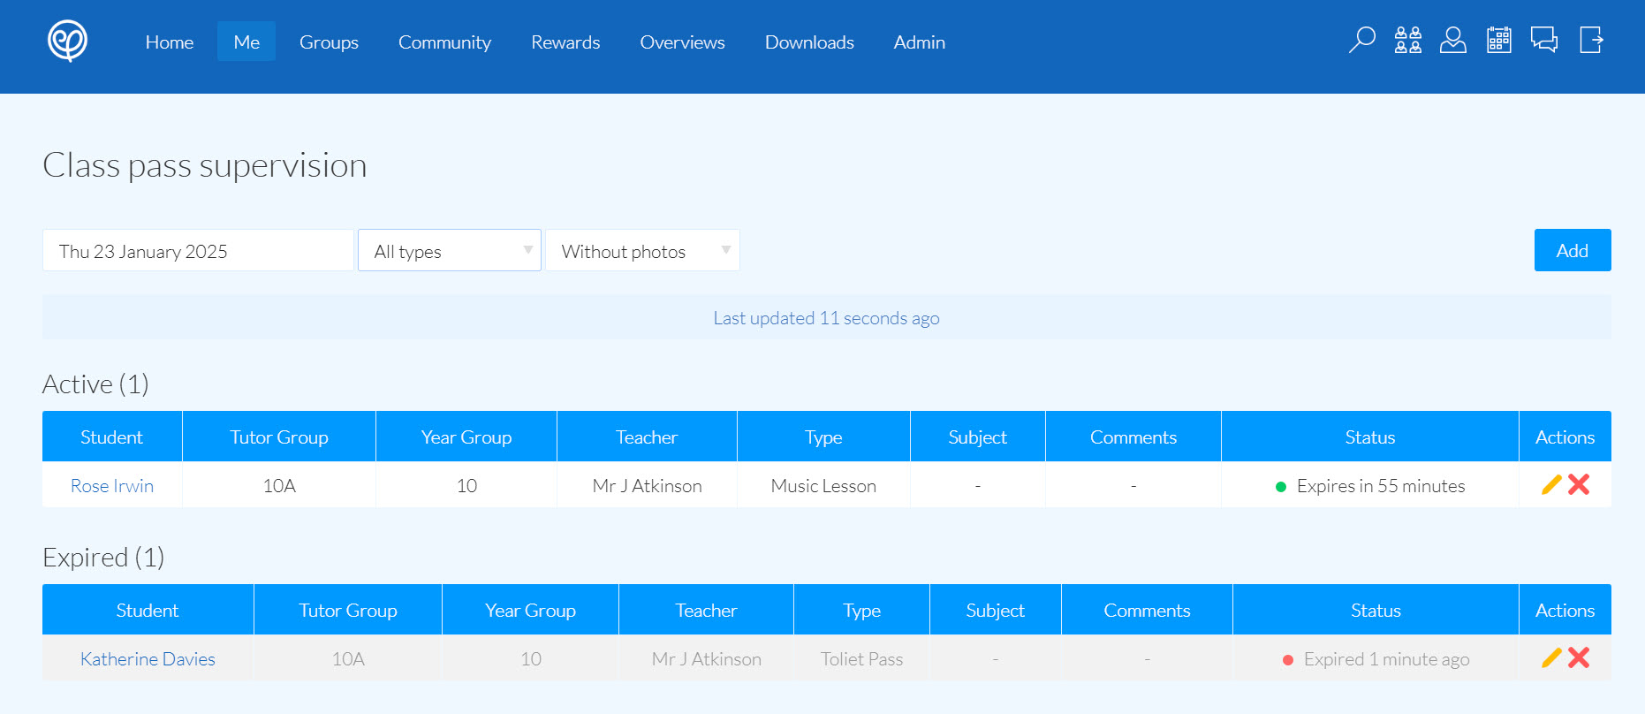This screenshot has width=1645, height=714.
Task: Open the Rewards menu
Action: coord(565,42)
